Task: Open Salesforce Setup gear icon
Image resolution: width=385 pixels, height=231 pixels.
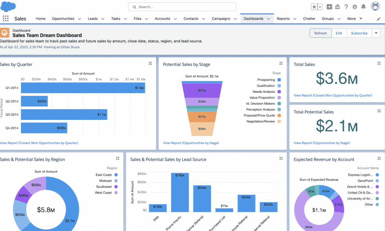Action: (354, 6)
